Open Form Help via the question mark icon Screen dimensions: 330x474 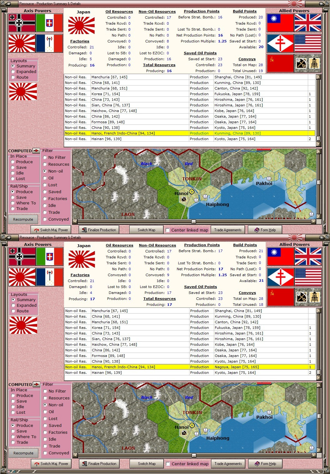pos(257,230)
